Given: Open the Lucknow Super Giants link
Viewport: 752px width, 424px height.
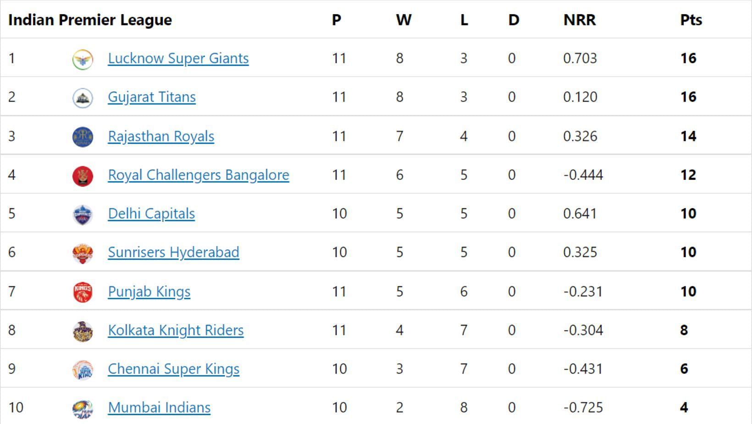Looking at the screenshot, I should pyautogui.click(x=178, y=58).
